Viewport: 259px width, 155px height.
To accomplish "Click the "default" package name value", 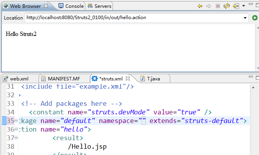I will tap(78, 121).
